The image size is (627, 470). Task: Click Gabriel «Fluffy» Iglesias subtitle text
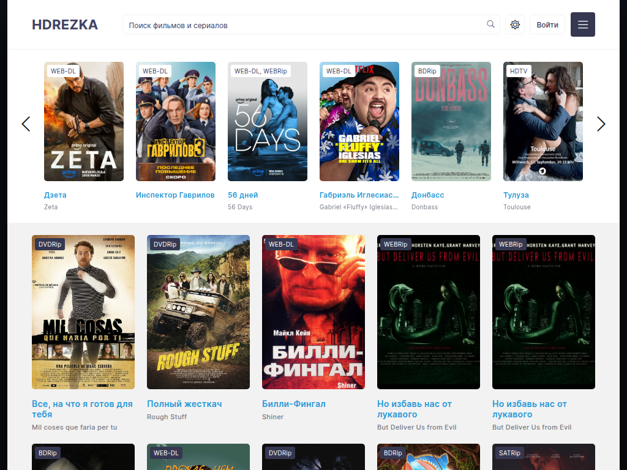[359, 207]
